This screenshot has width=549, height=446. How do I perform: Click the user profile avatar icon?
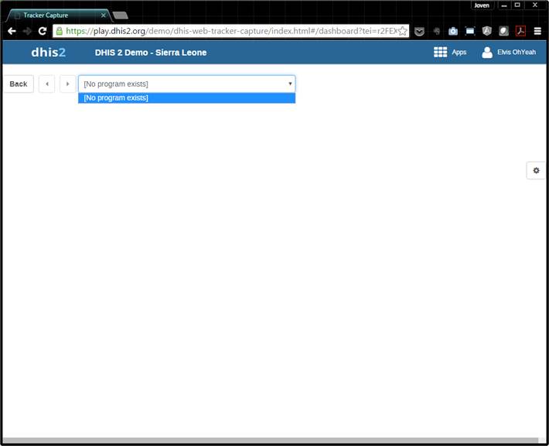tap(487, 52)
